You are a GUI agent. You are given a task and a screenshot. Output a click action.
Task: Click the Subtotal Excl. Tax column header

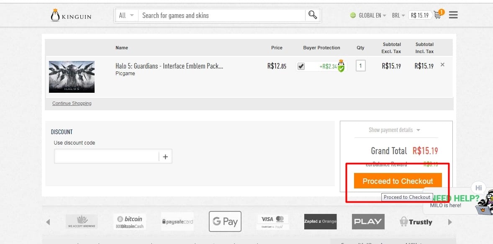(391, 48)
